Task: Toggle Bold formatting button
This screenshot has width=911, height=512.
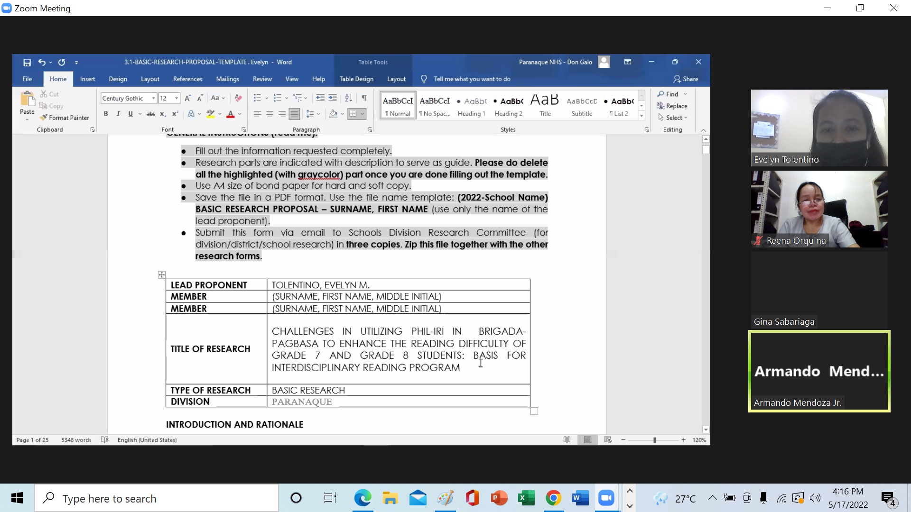Action: point(106,114)
